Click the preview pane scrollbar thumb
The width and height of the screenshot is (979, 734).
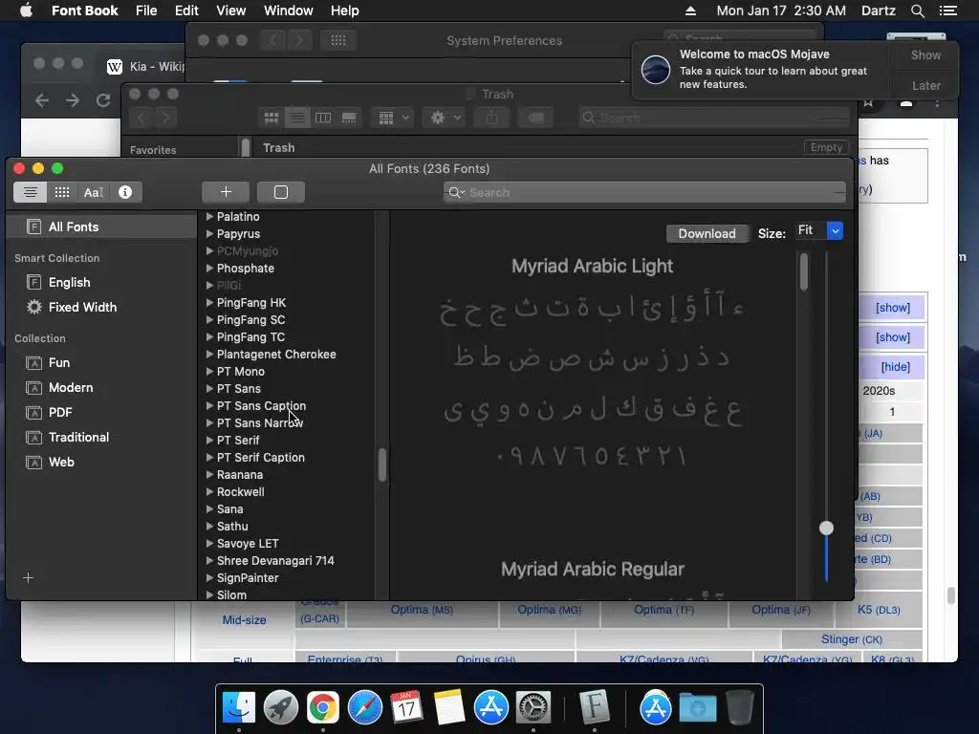(803, 271)
